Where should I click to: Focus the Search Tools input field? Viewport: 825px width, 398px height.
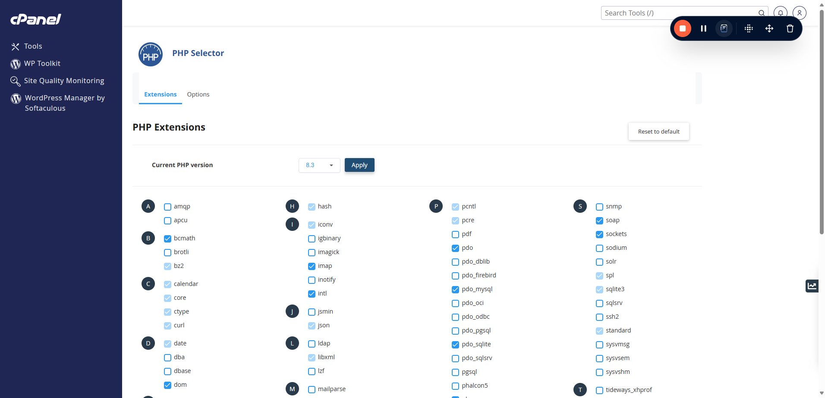[680, 13]
